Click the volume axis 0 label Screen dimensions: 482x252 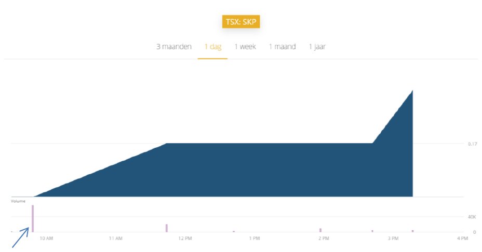475,232
